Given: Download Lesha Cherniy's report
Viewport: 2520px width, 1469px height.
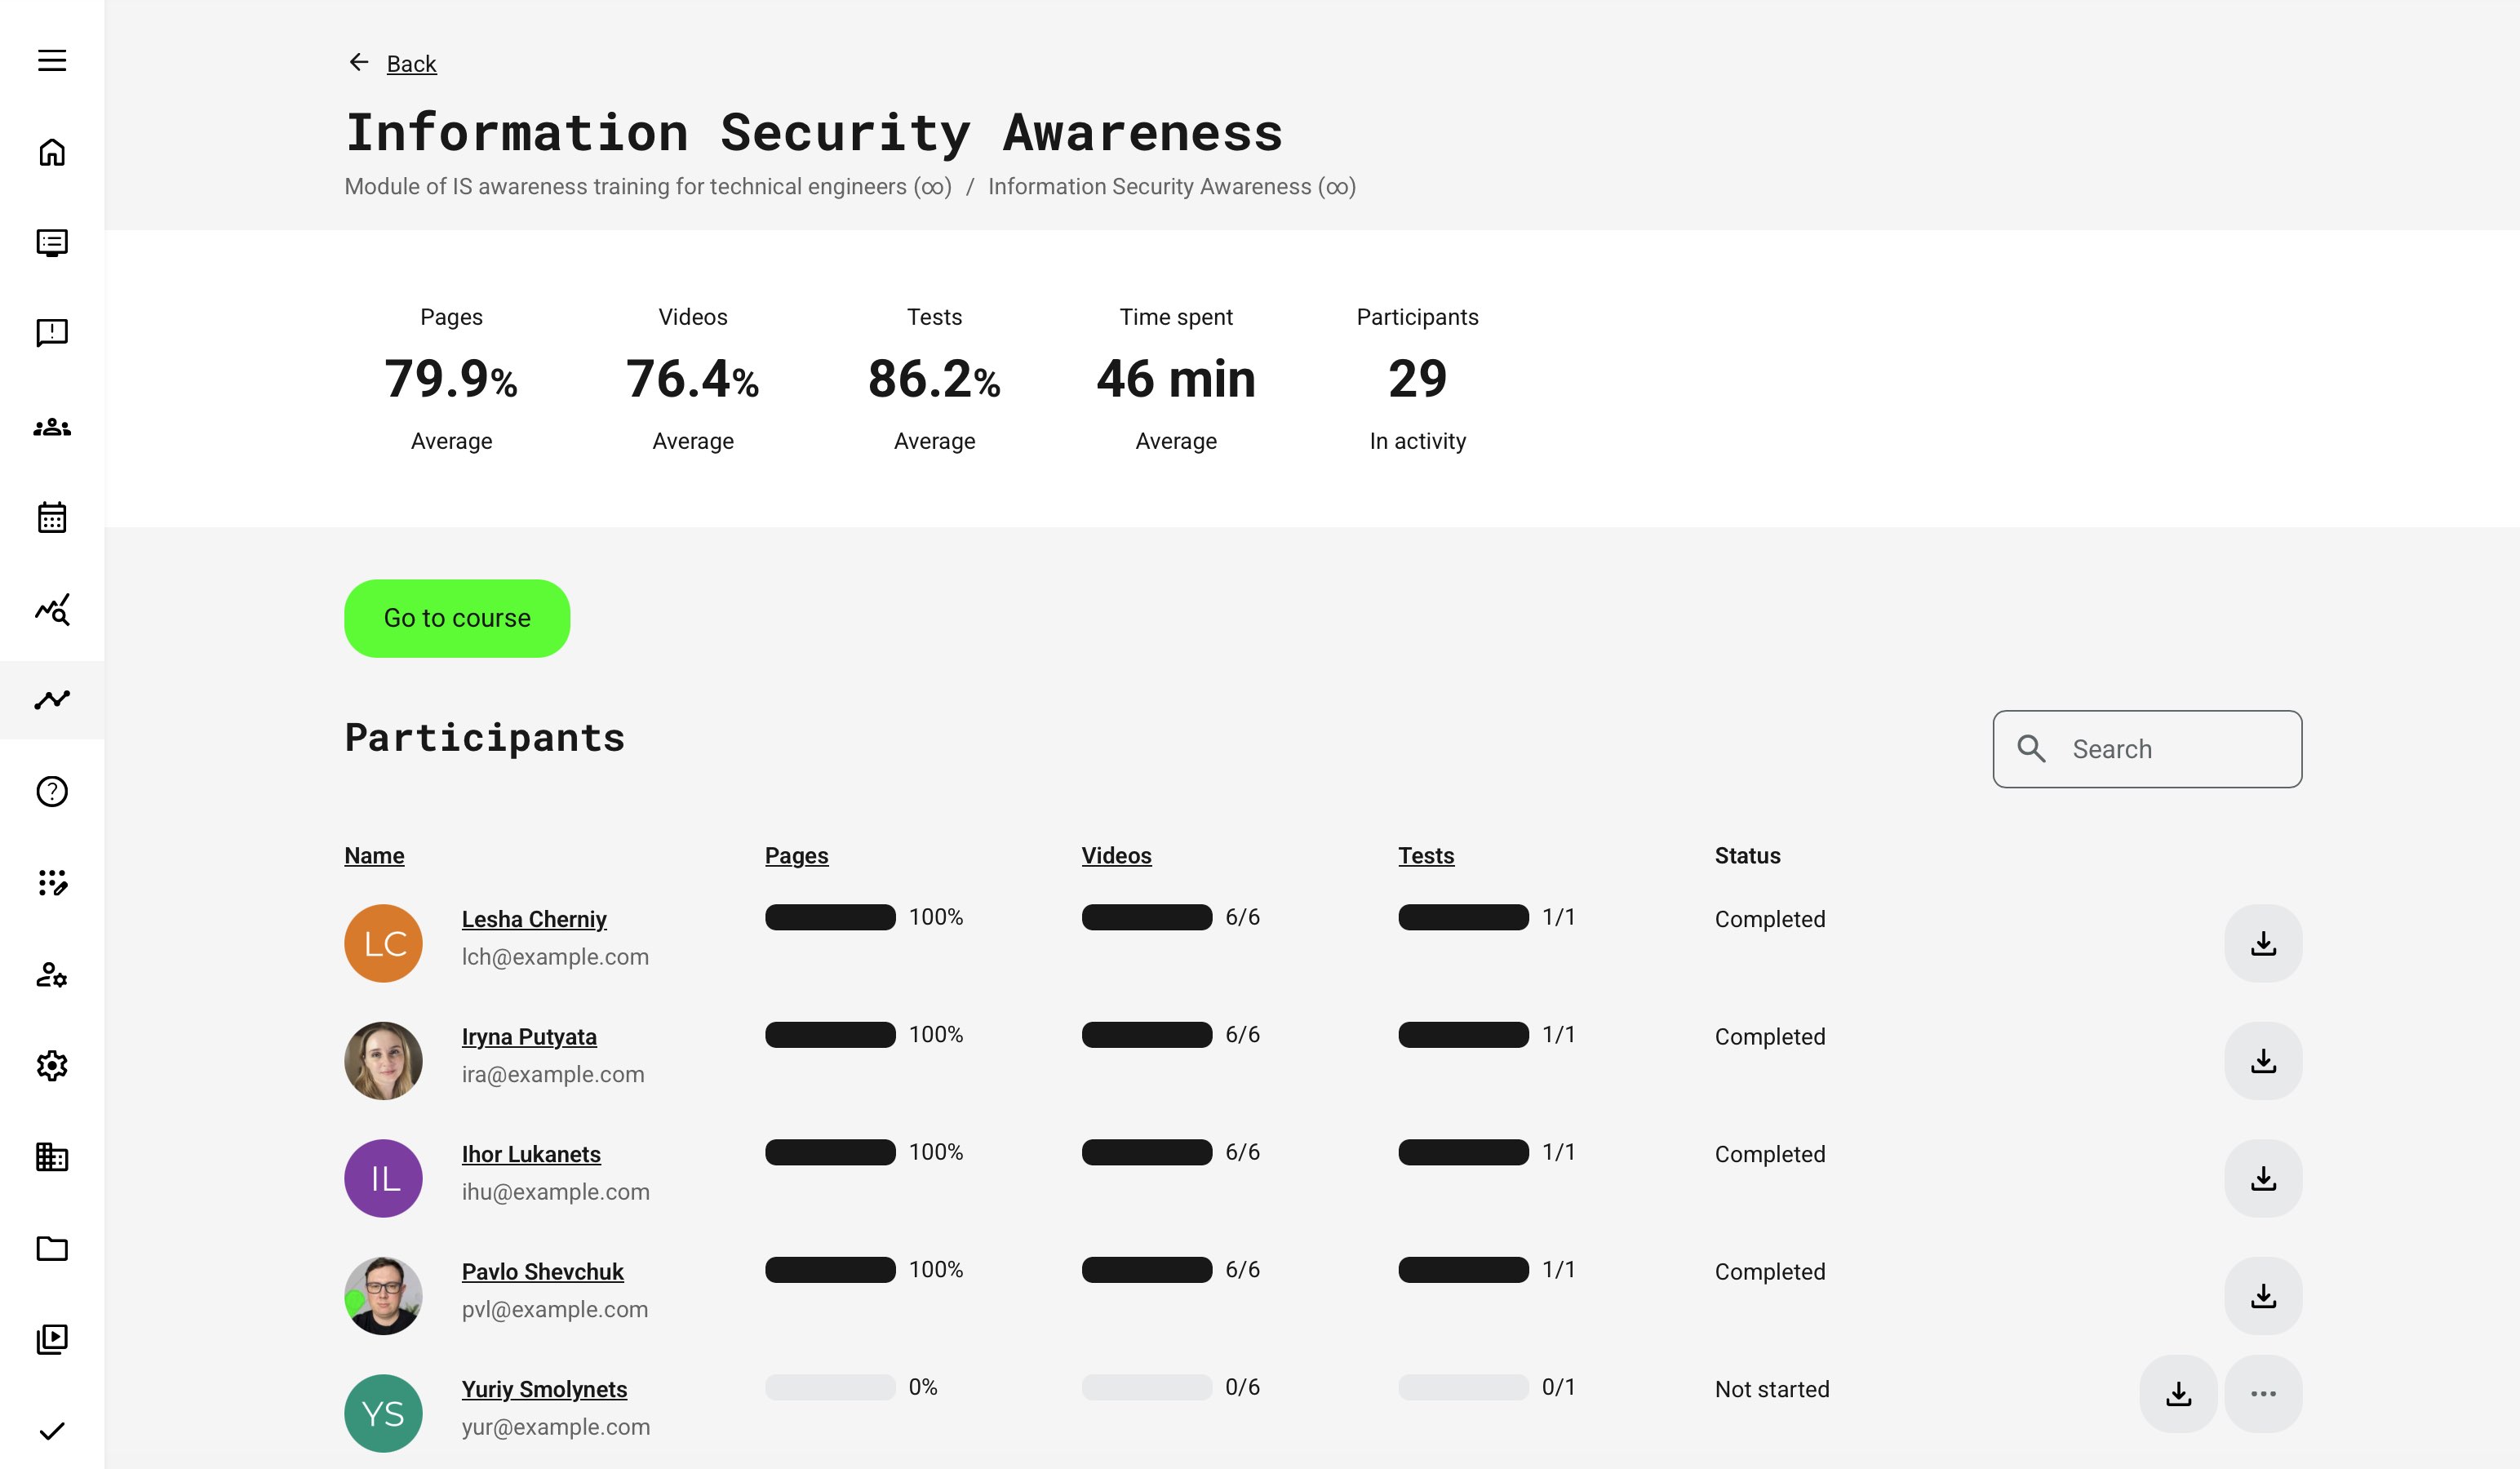Looking at the screenshot, I should 2263,942.
